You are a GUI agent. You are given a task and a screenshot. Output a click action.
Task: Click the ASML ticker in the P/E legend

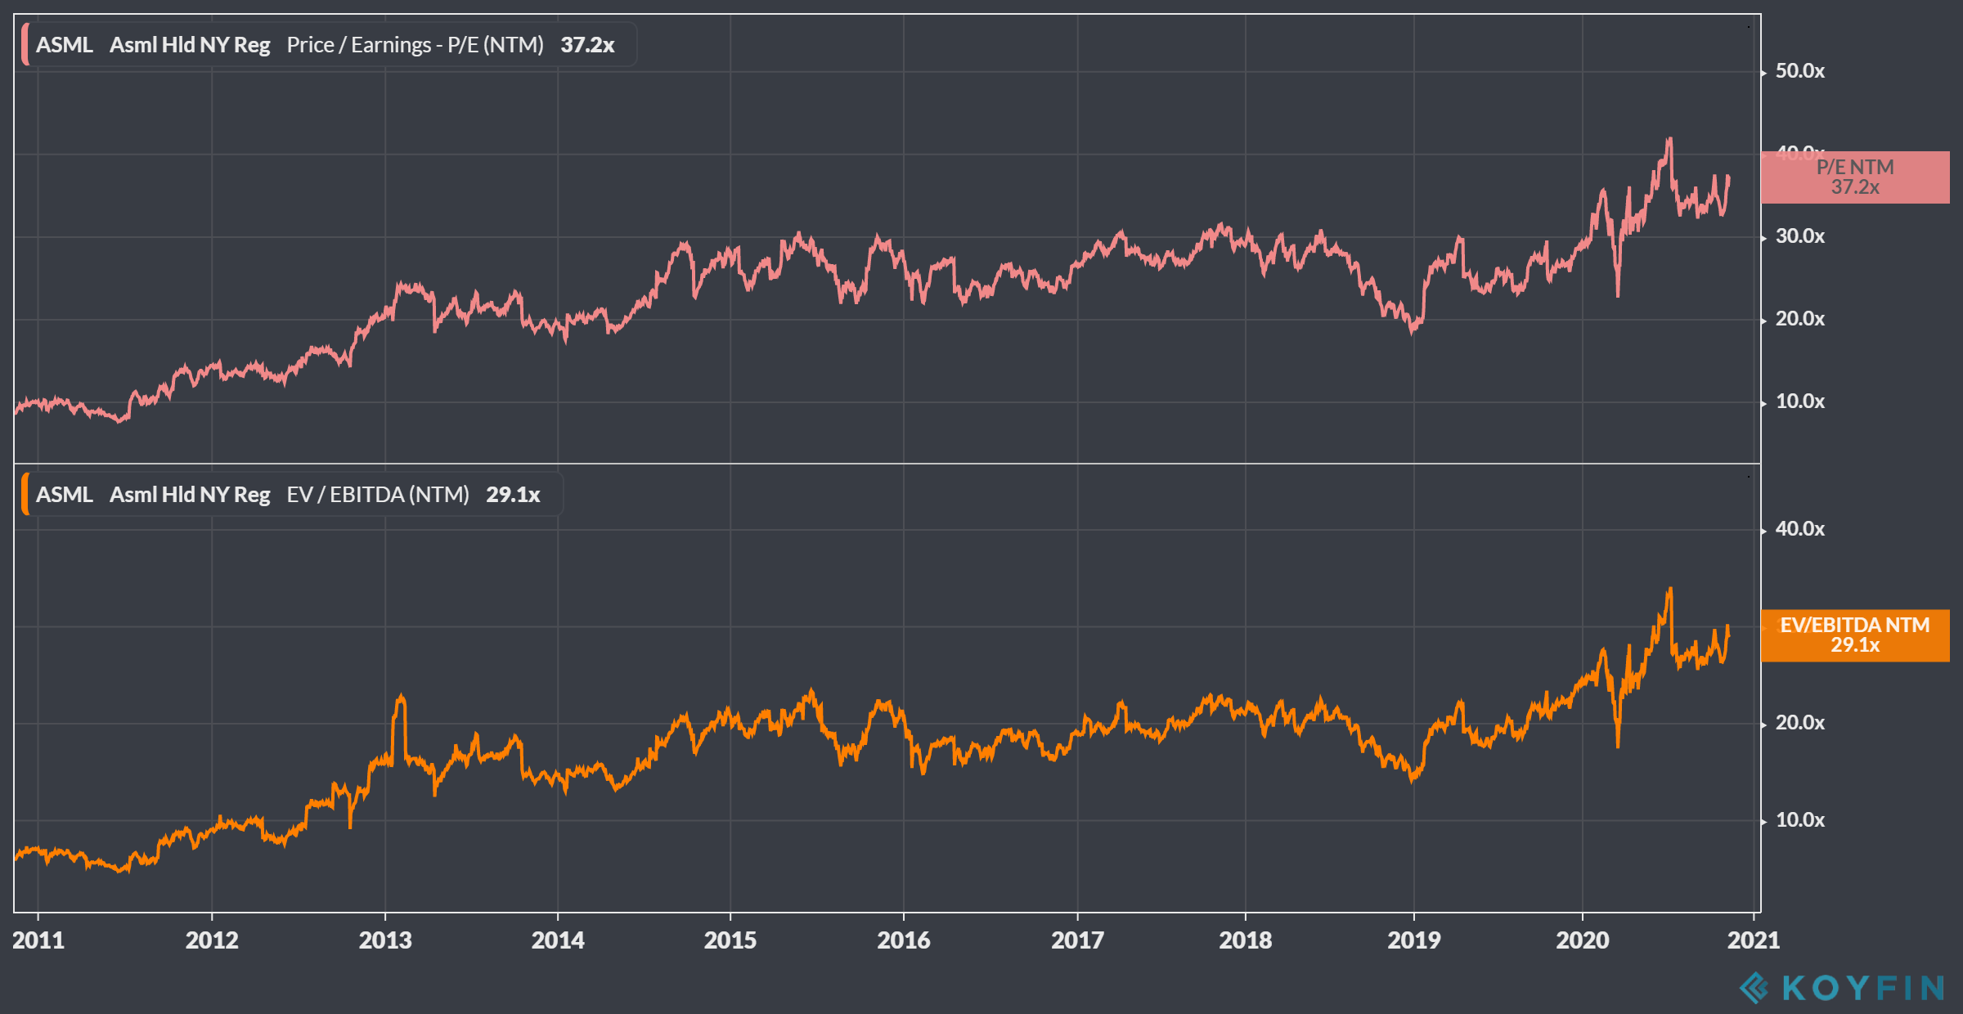[65, 45]
